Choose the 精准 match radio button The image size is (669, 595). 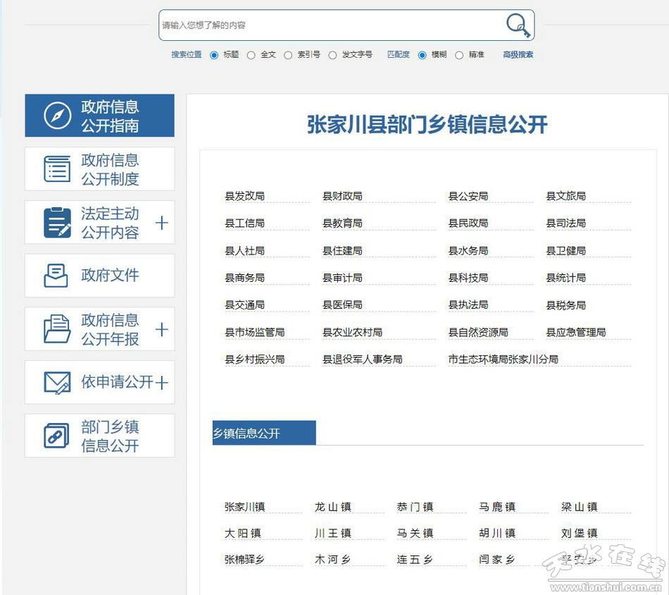click(459, 55)
